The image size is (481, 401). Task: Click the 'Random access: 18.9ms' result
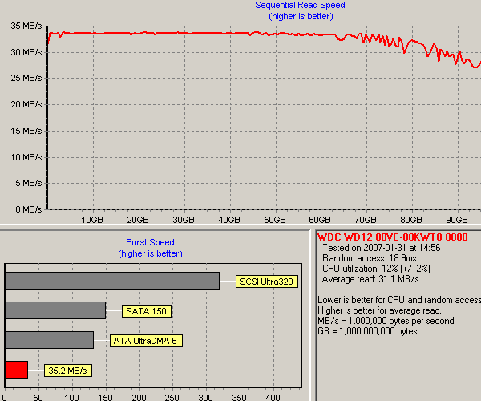(370, 258)
